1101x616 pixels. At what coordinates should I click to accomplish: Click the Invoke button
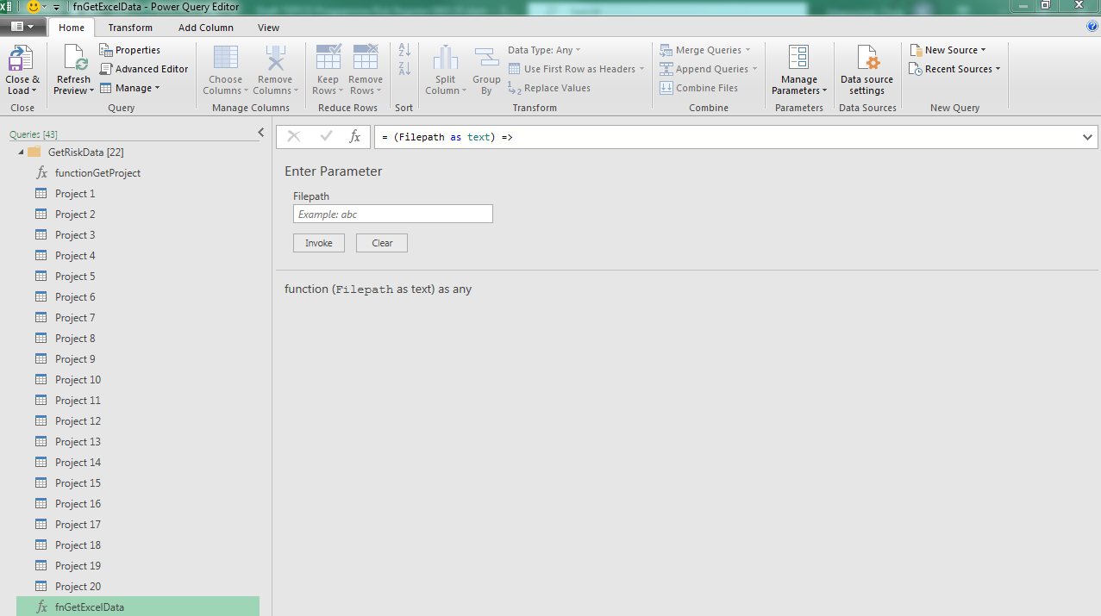(319, 243)
